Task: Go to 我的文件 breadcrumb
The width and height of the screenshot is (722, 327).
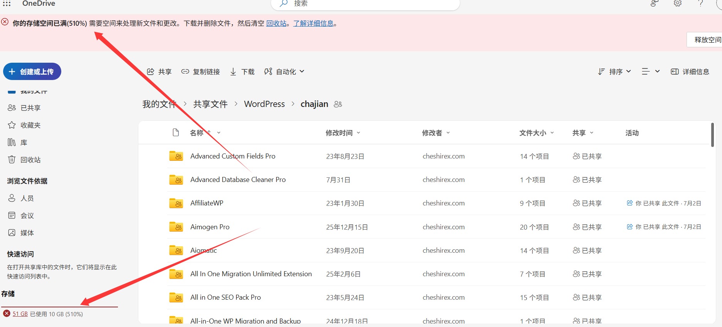Action: 159,104
